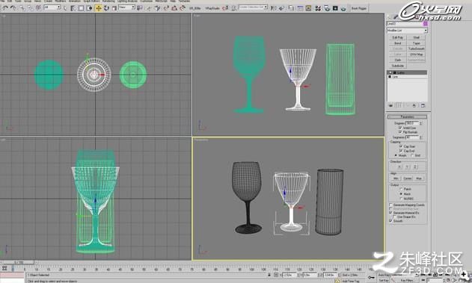The height and width of the screenshot is (283, 472).
Task: Choose the Select by Name tool
Action: pos(73,8)
